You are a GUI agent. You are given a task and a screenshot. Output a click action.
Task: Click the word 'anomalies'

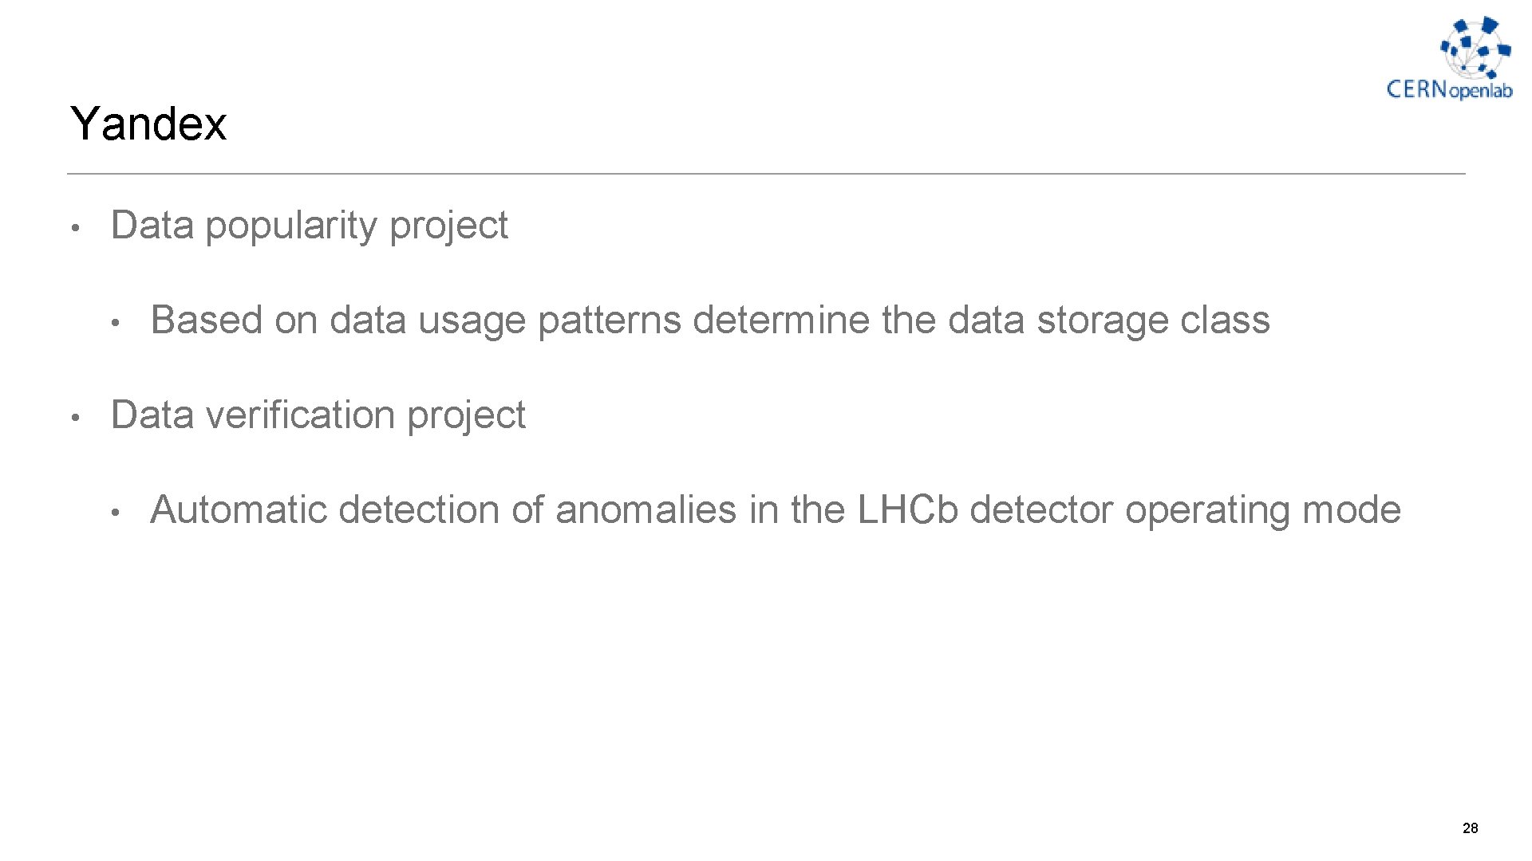point(646,510)
